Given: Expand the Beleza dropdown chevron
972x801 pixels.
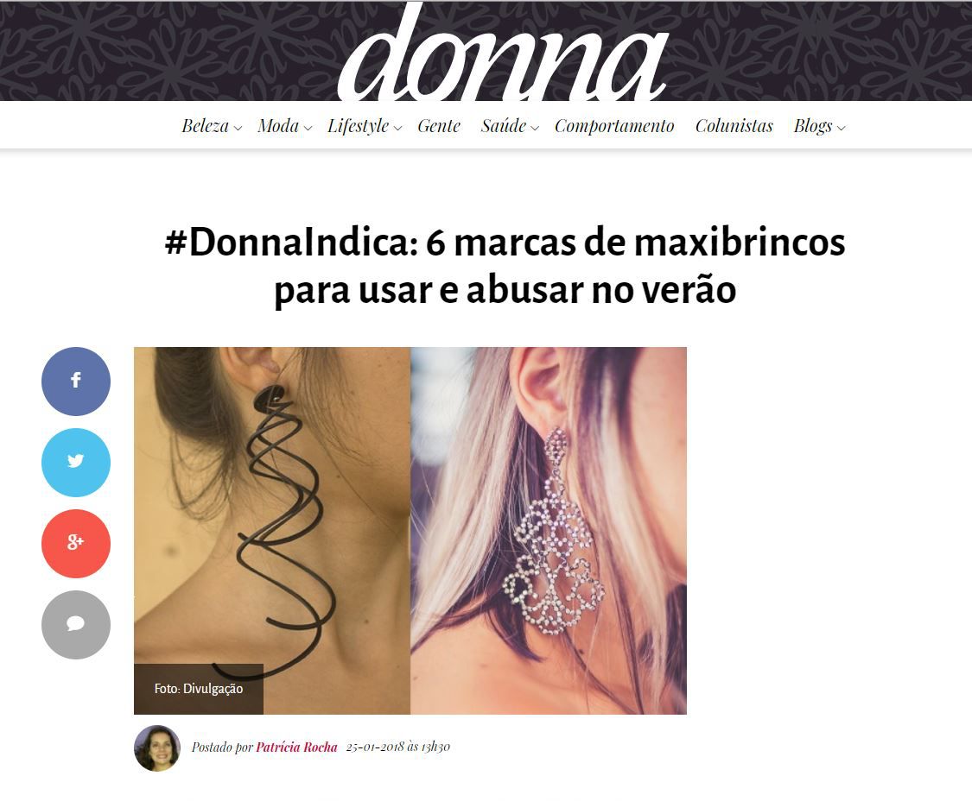Looking at the screenshot, I should point(238,129).
